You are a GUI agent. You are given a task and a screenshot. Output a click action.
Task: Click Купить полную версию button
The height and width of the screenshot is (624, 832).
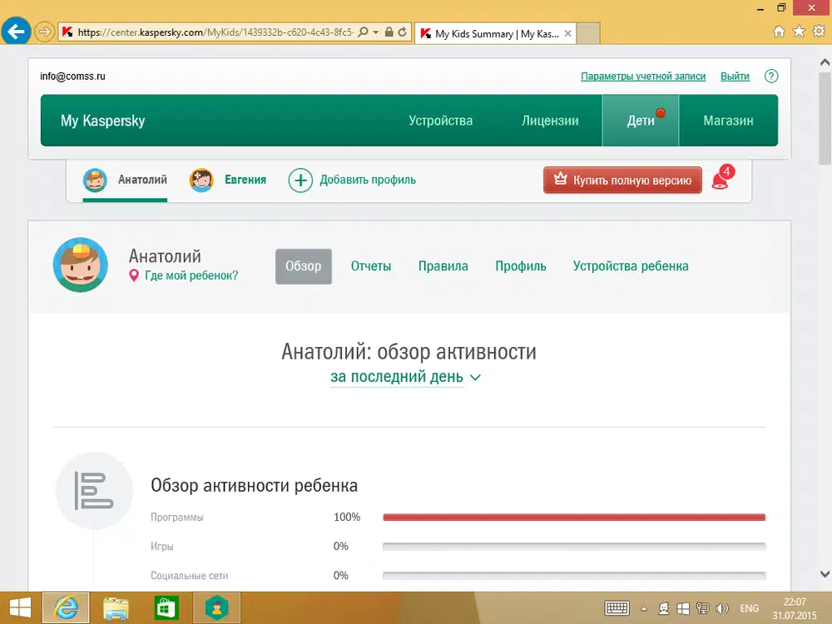click(x=622, y=180)
